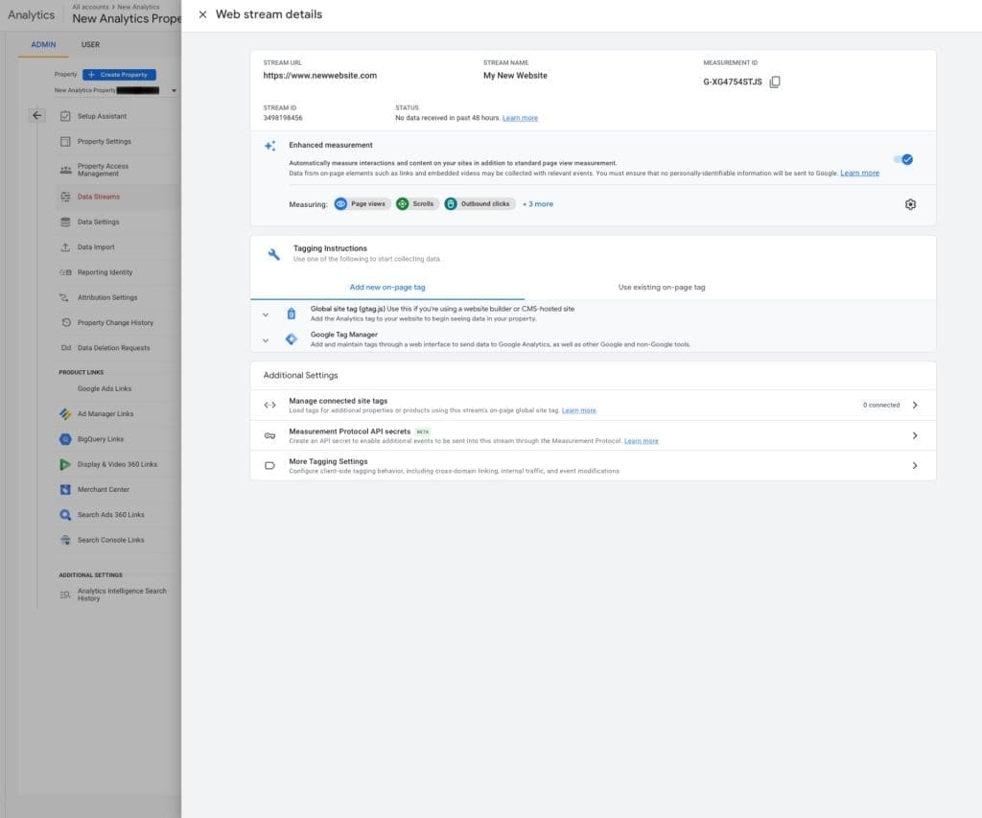Open the property selector dropdown
The height and width of the screenshot is (818, 982).
[x=172, y=89]
